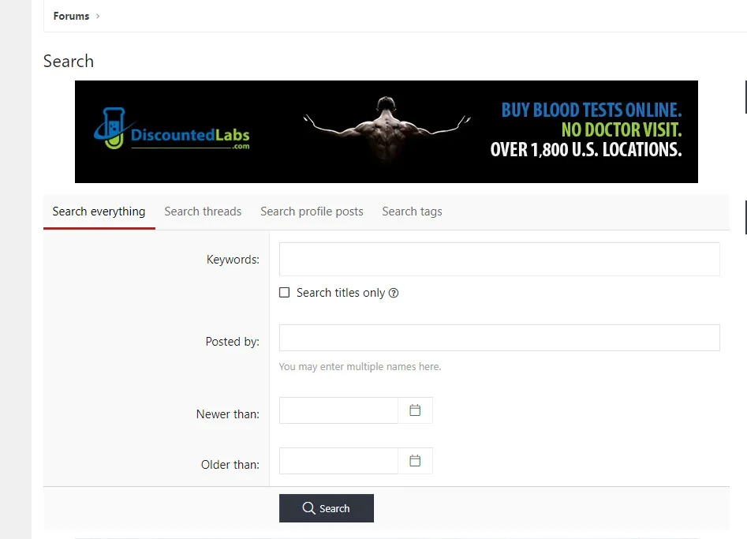Click the DiscountedLabs logo in banner
This screenshot has width=747, height=539.
coord(172,132)
